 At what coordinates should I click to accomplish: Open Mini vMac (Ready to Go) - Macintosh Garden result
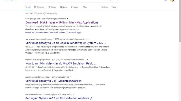53,81
